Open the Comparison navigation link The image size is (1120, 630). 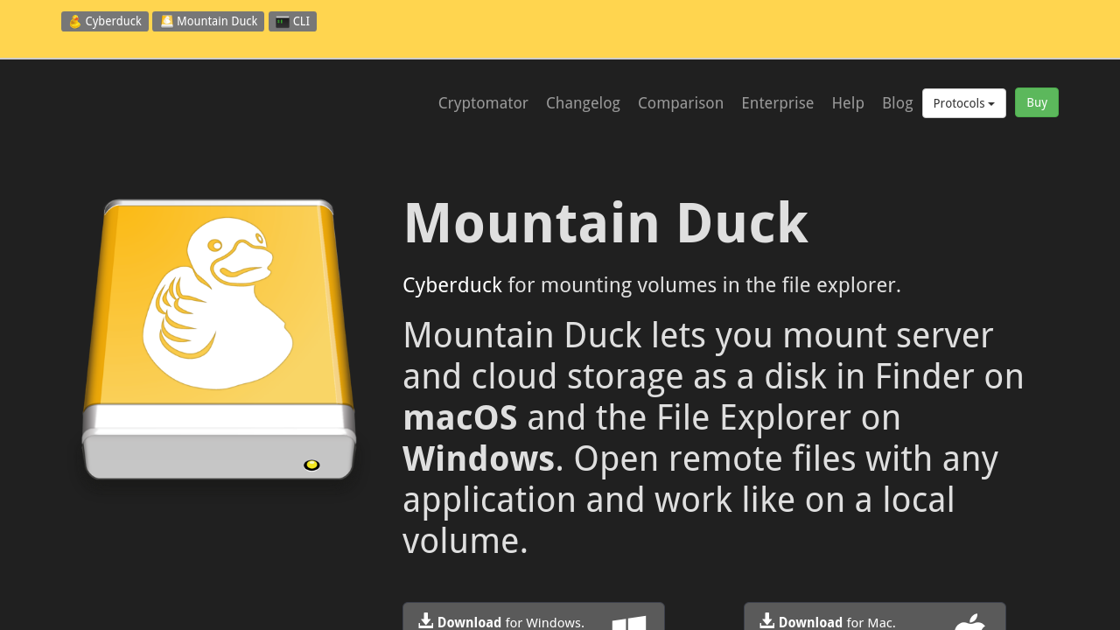tap(681, 103)
